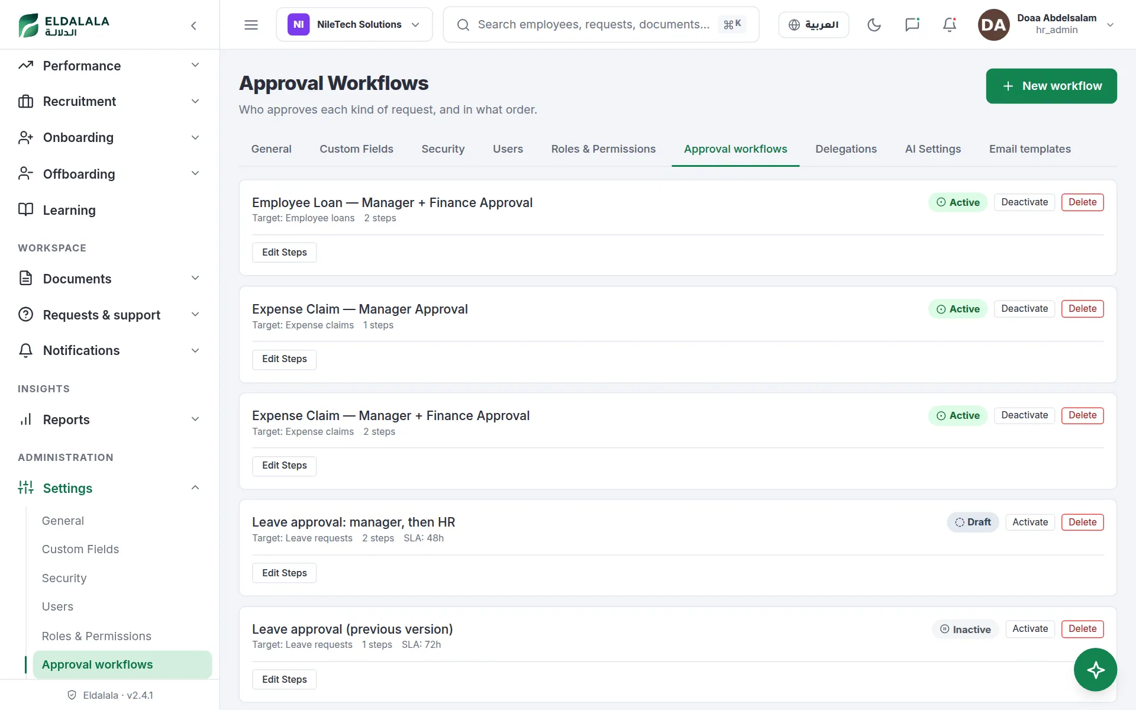The height and width of the screenshot is (710, 1136).
Task: Open the chat messages icon
Action: coord(912,25)
